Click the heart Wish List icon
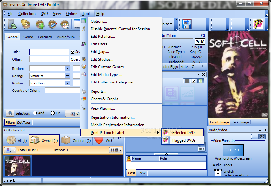The height and width of the screenshot is (186, 271). tap(99, 140)
